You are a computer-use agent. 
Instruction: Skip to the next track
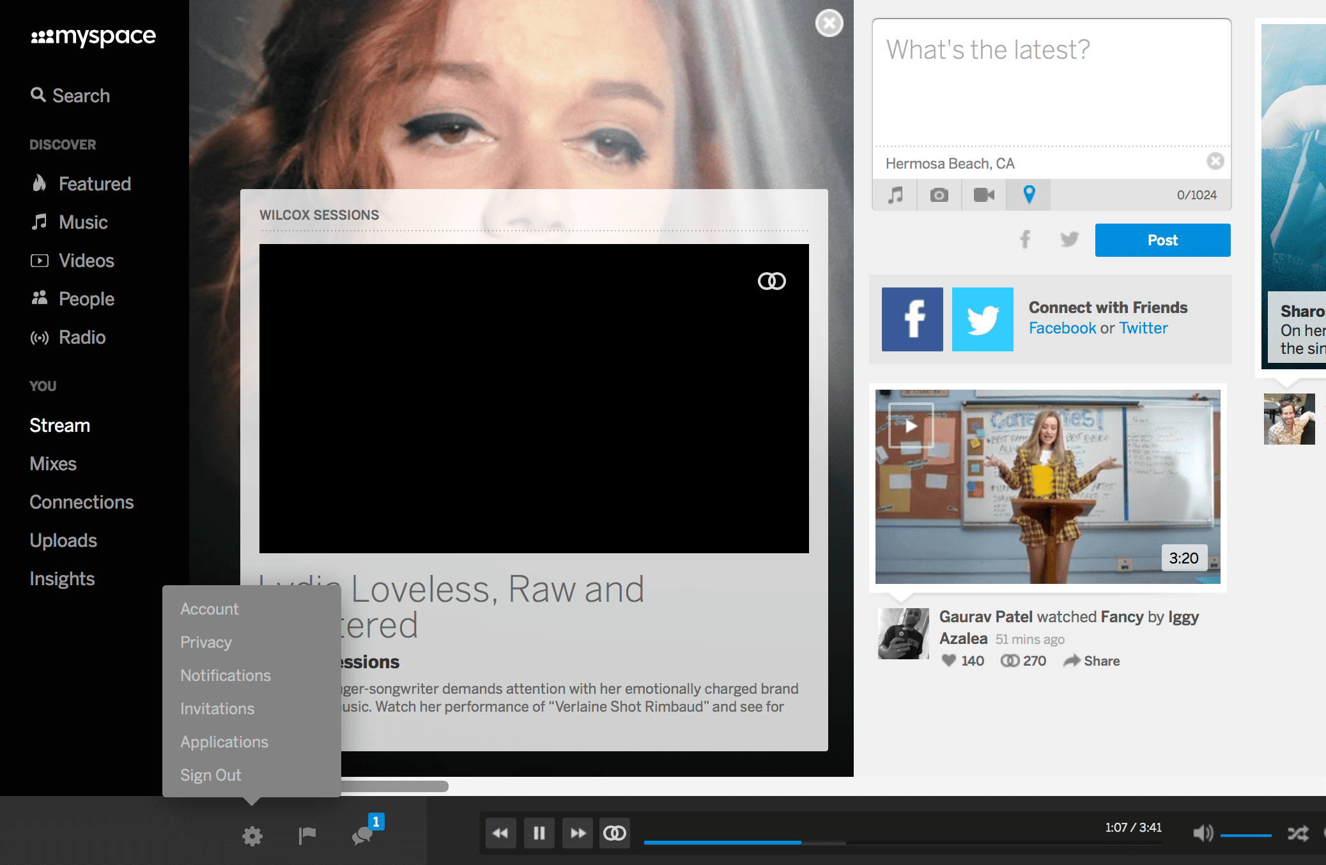(x=578, y=833)
